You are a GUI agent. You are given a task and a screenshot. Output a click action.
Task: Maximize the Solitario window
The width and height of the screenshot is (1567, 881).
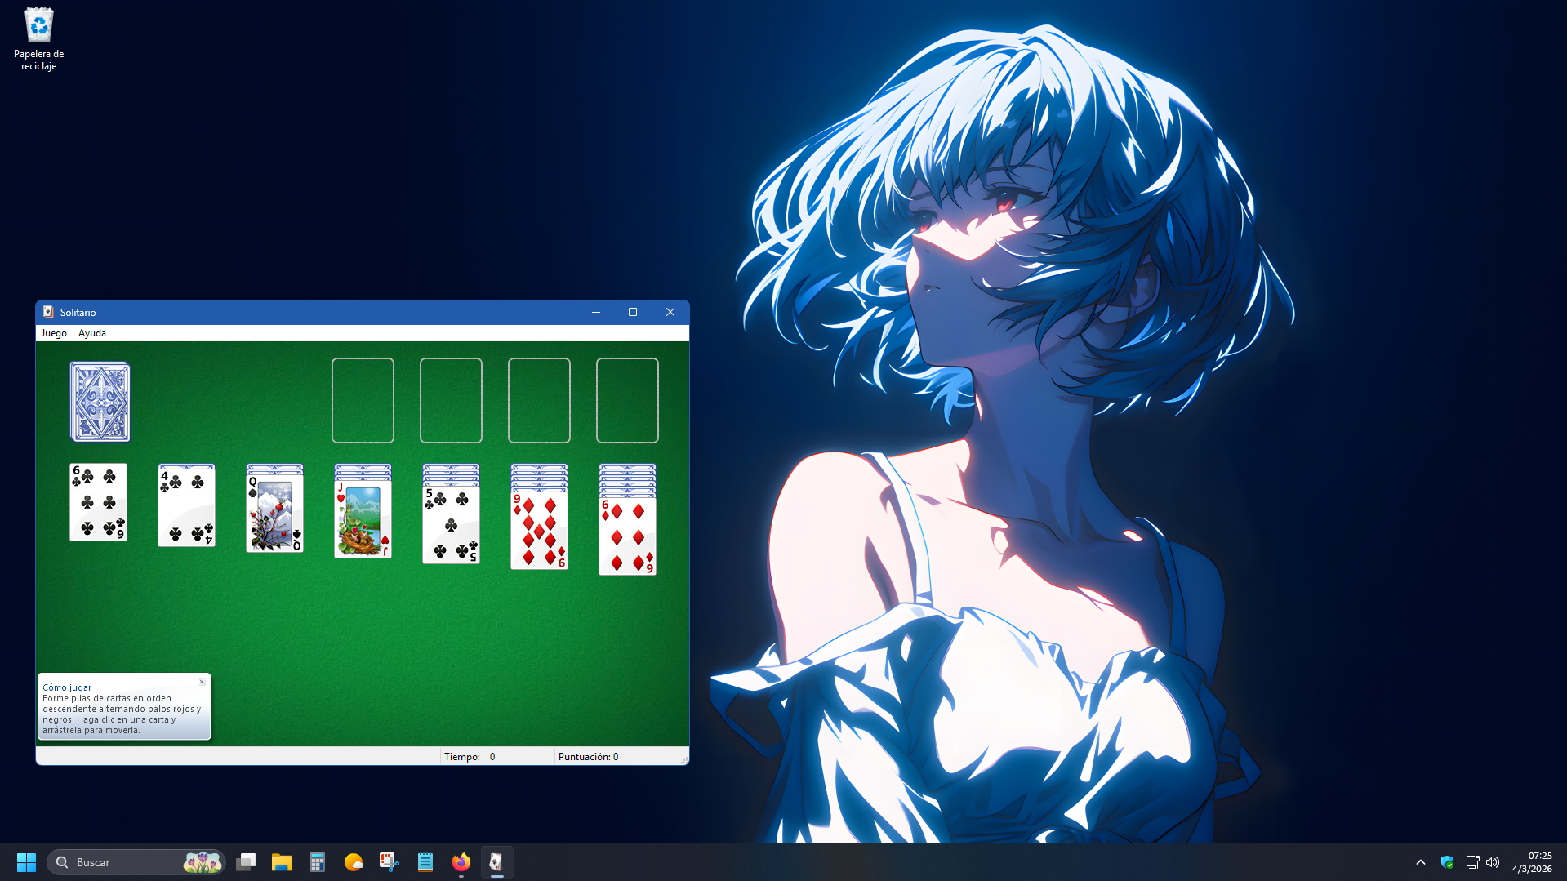point(633,312)
